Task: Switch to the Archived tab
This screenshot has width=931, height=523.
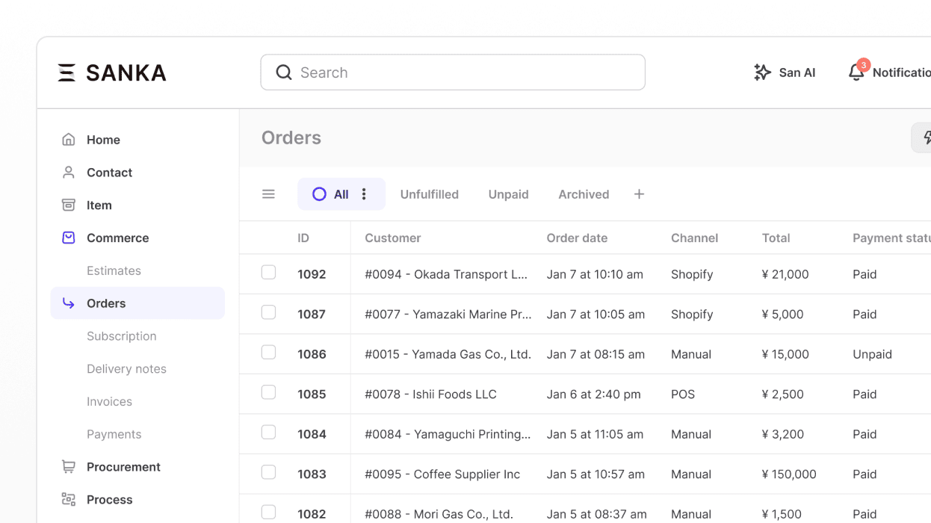Action: coord(583,194)
